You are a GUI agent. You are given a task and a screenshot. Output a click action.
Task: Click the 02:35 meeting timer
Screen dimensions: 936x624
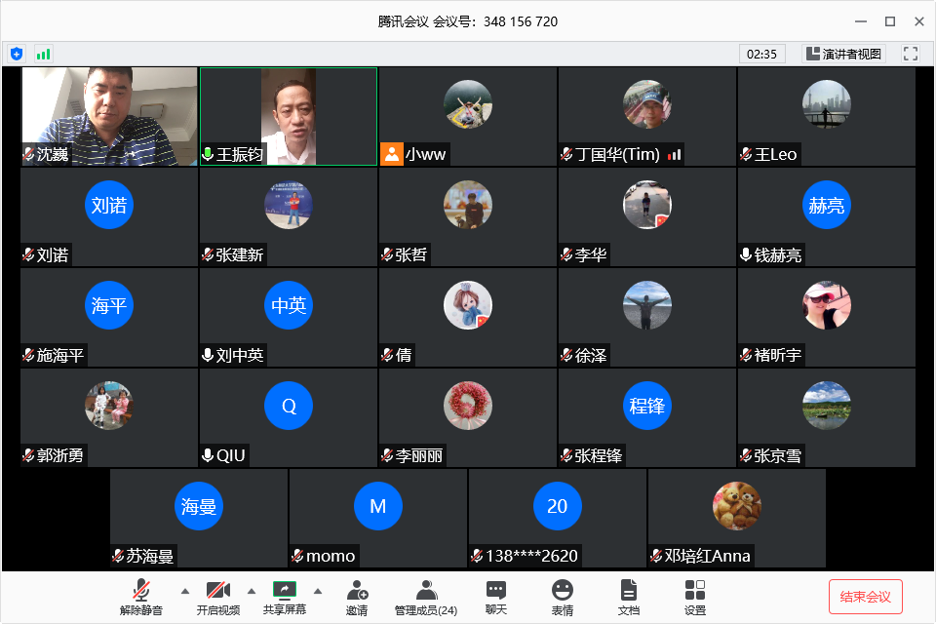(x=761, y=54)
